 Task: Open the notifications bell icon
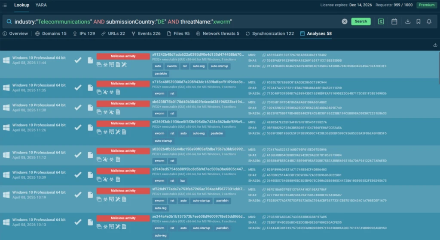click(x=429, y=21)
